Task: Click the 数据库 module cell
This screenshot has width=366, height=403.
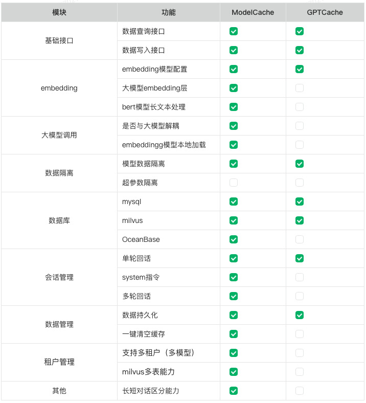Action: 59,220
